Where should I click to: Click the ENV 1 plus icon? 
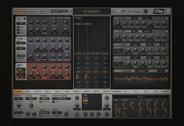(x=167, y=18)
